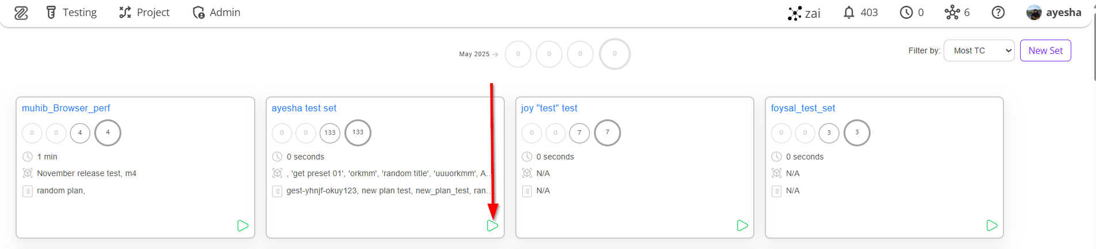Screen dimensions: 1096x249
Task: Click the network nodes icon showing 6
Action: pos(957,13)
